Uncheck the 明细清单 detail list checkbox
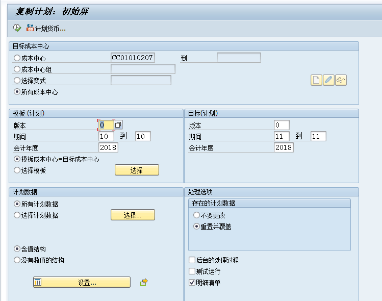Image resolution: width=382 pixels, height=301 pixels. tap(192, 283)
